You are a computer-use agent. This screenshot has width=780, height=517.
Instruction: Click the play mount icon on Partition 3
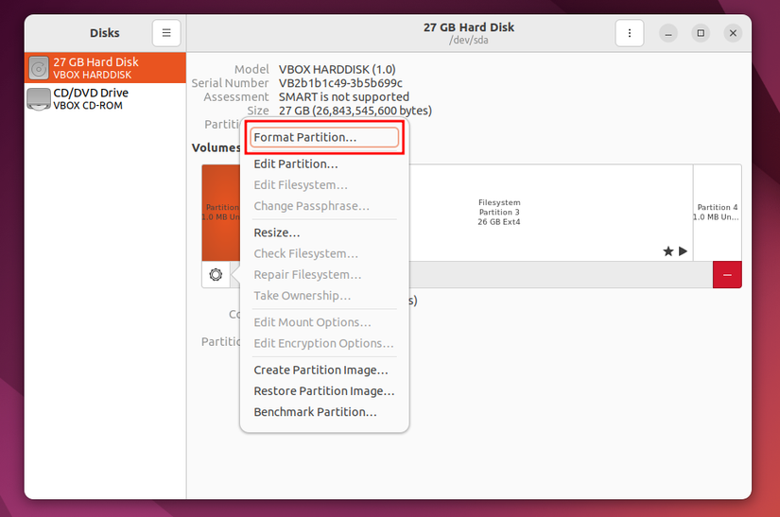[683, 251]
